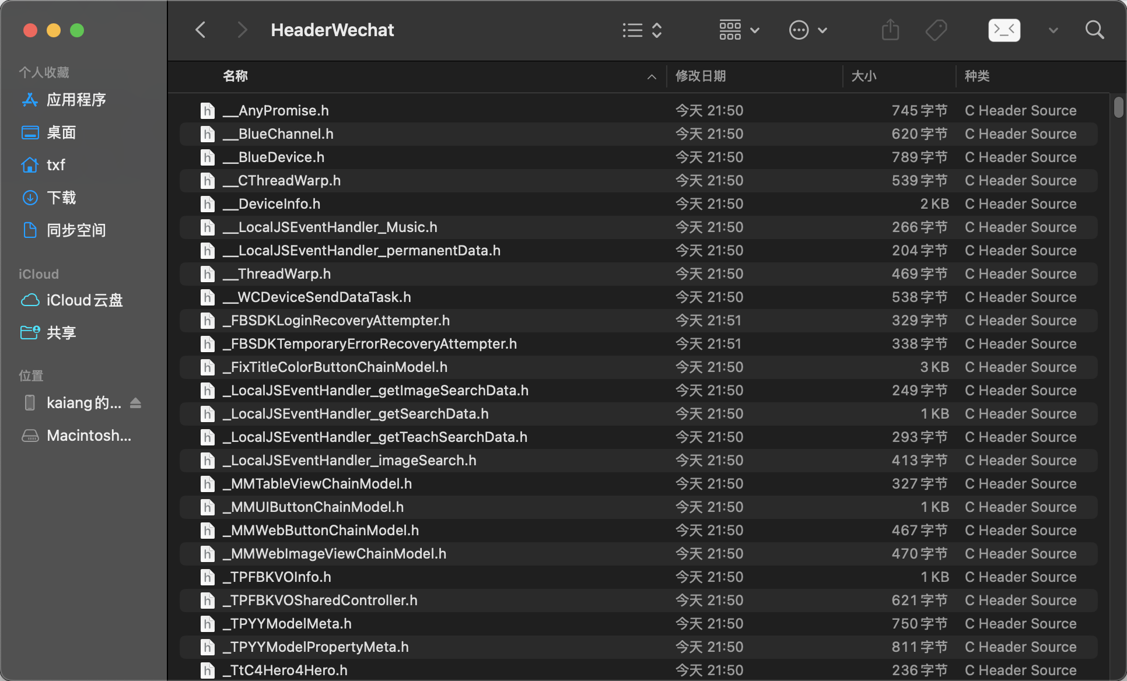
Task: Select file _MMWebImageViewChainModel.h
Action: (x=638, y=553)
